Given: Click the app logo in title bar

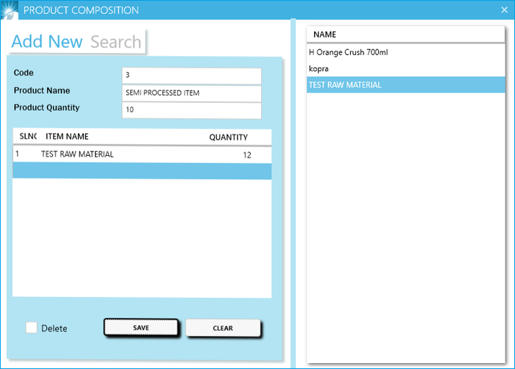Looking at the screenshot, I should (10, 10).
